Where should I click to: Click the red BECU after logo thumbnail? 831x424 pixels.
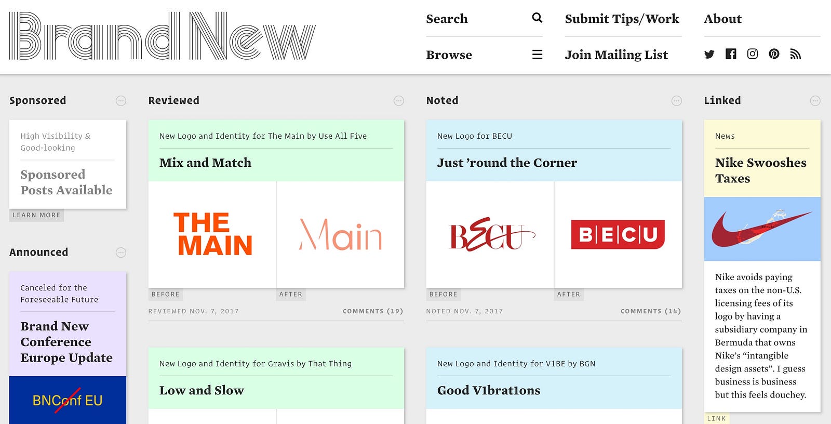click(x=618, y=234)
